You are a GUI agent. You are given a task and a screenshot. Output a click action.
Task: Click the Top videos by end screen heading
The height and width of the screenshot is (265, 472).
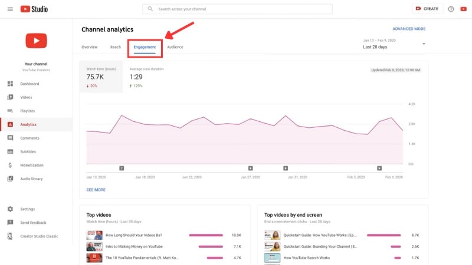[293, 215]
